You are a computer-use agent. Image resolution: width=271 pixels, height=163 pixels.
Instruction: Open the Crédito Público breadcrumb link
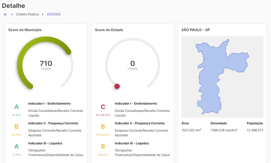click(x=27, y=14)
